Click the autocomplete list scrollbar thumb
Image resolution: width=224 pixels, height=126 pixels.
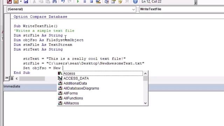146,78
